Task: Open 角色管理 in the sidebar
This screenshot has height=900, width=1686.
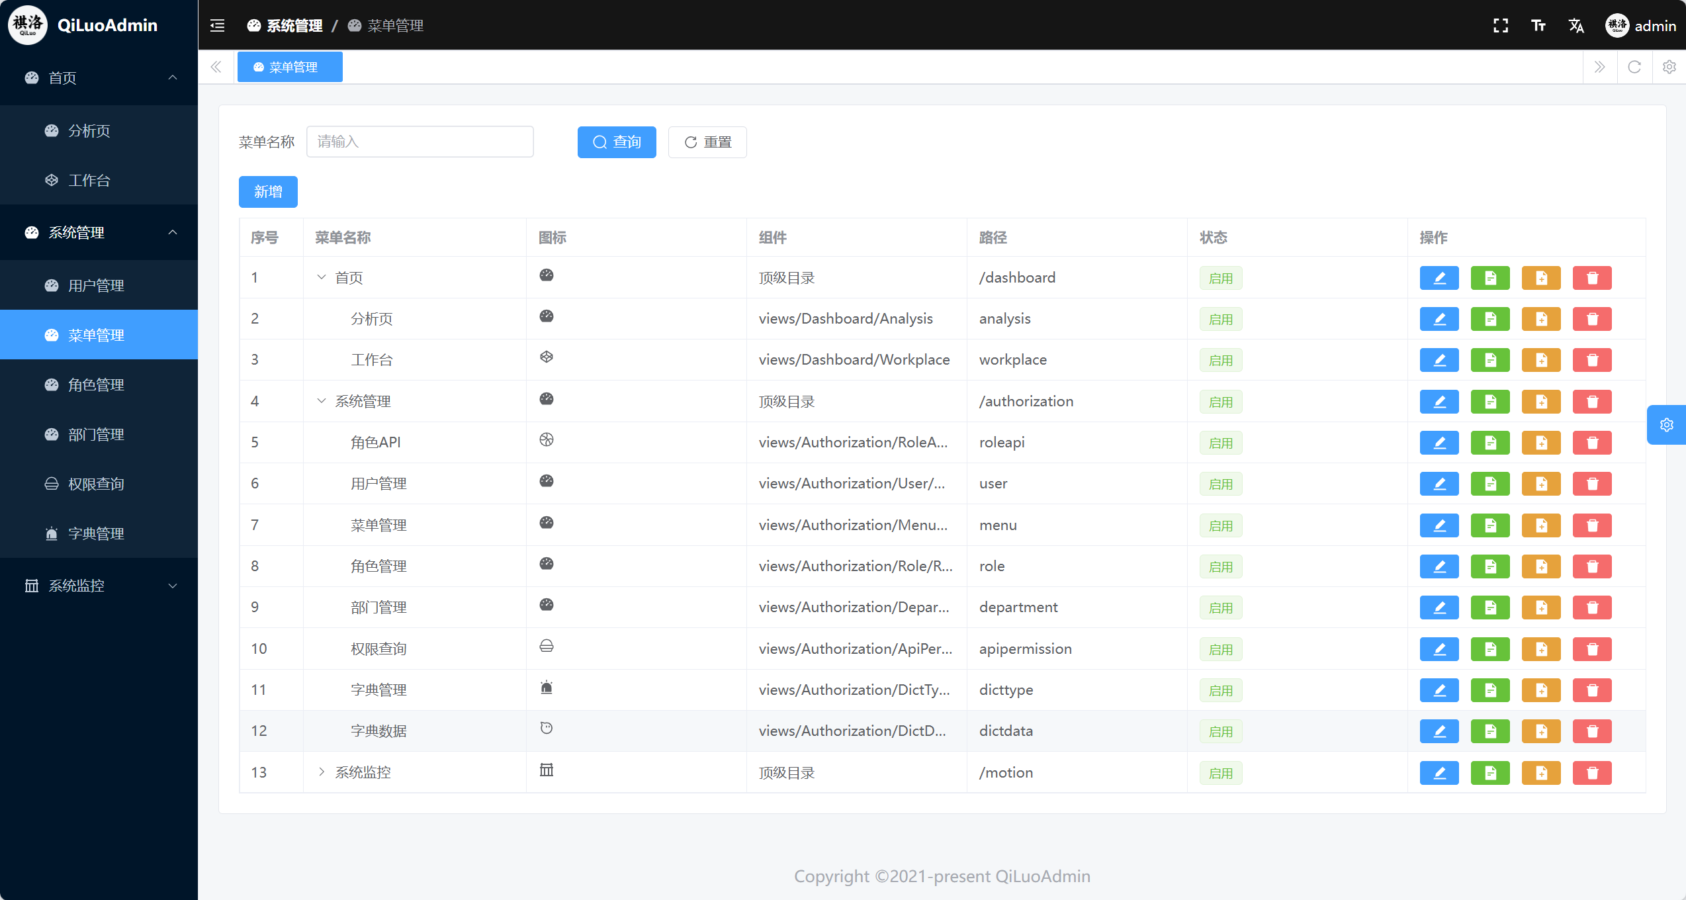Action: click(96, 384)
